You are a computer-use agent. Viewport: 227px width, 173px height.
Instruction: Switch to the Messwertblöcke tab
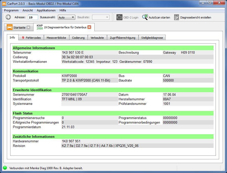click(x=56, y=38)
